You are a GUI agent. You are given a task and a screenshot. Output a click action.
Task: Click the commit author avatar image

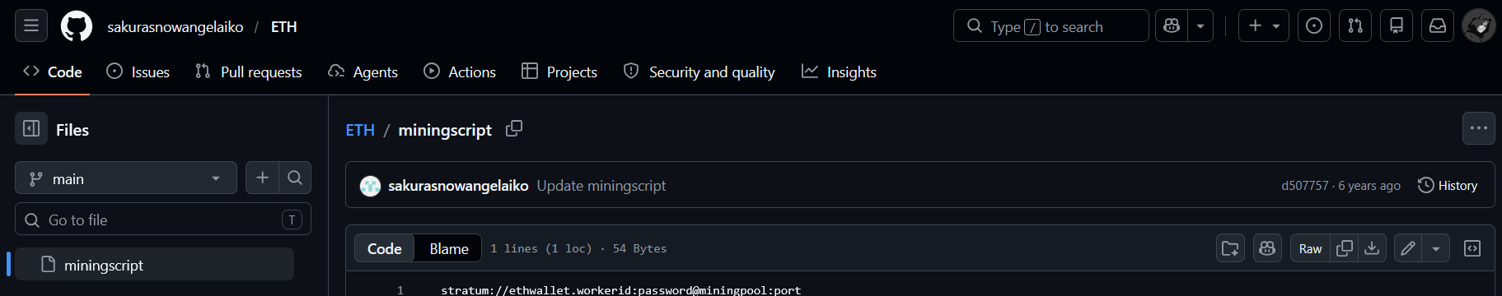(371, 186)
